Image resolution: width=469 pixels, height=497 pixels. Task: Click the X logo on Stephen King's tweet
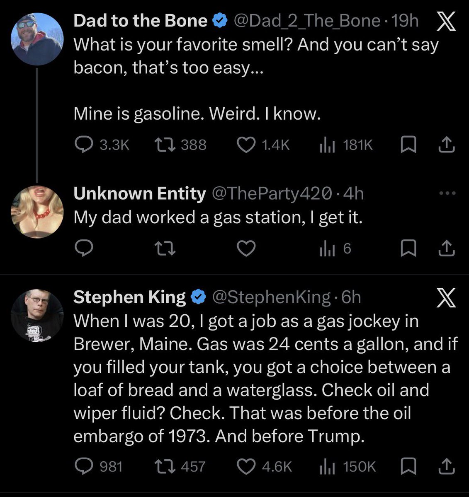[446, 298]
